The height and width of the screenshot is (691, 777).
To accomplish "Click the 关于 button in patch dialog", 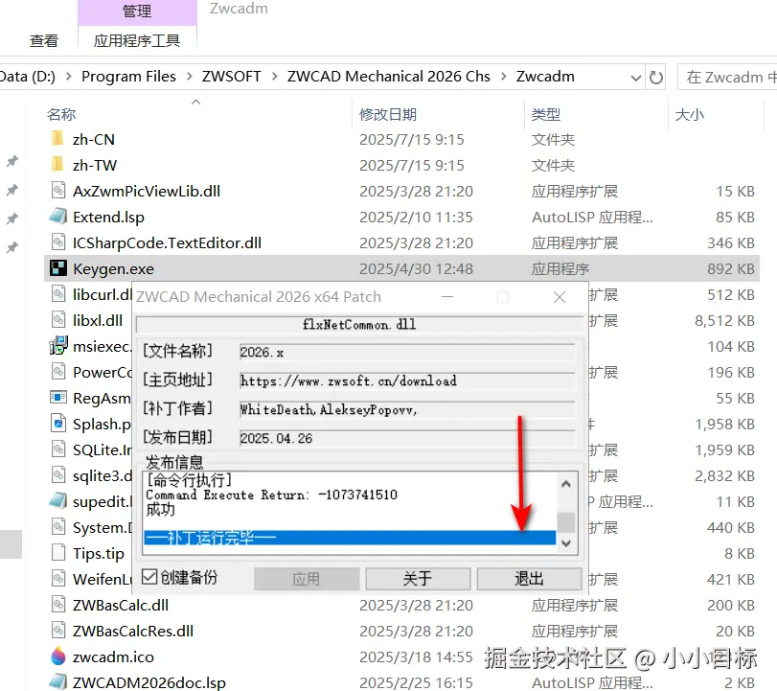I will click(418, 579).
